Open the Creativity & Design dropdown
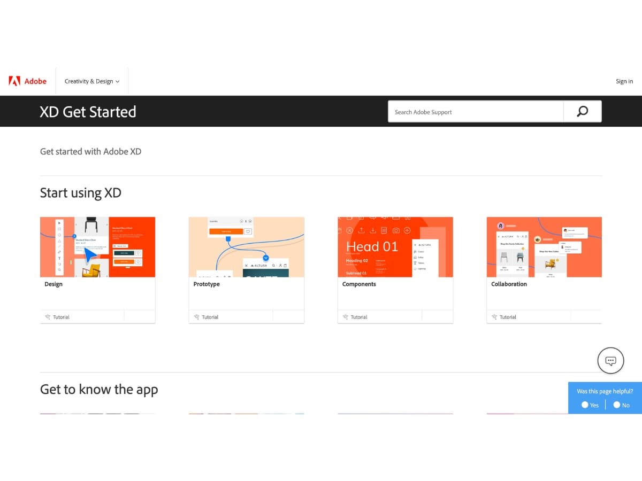This screenshot has width=642, height=481. tap(92, 81)
